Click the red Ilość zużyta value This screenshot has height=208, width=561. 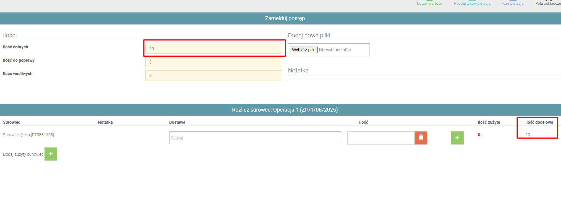[x=479, y=135]
